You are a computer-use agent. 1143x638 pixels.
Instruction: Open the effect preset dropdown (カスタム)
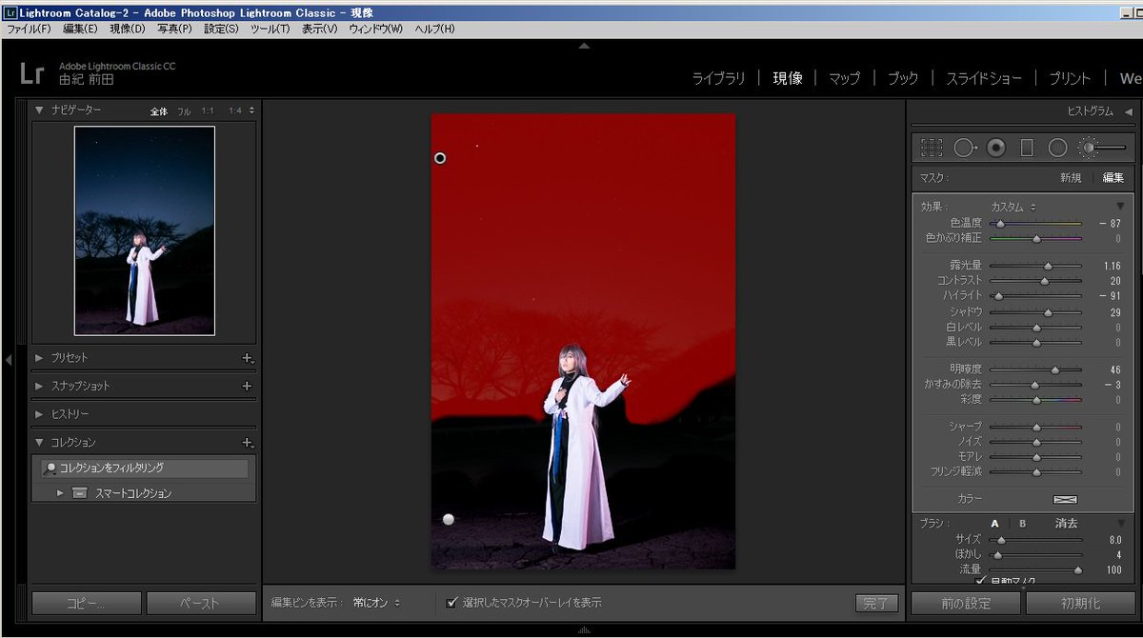coord(1013,207)
